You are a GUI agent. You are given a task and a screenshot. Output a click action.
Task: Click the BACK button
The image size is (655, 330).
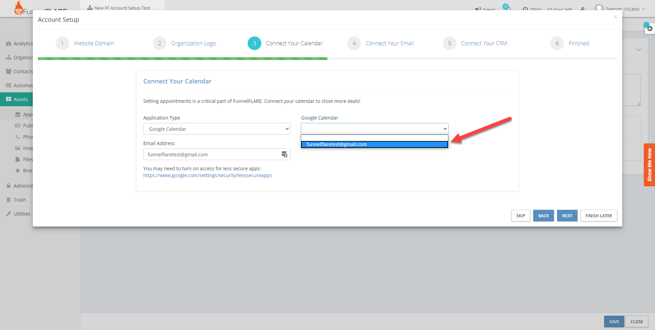[x=543, y=216]
